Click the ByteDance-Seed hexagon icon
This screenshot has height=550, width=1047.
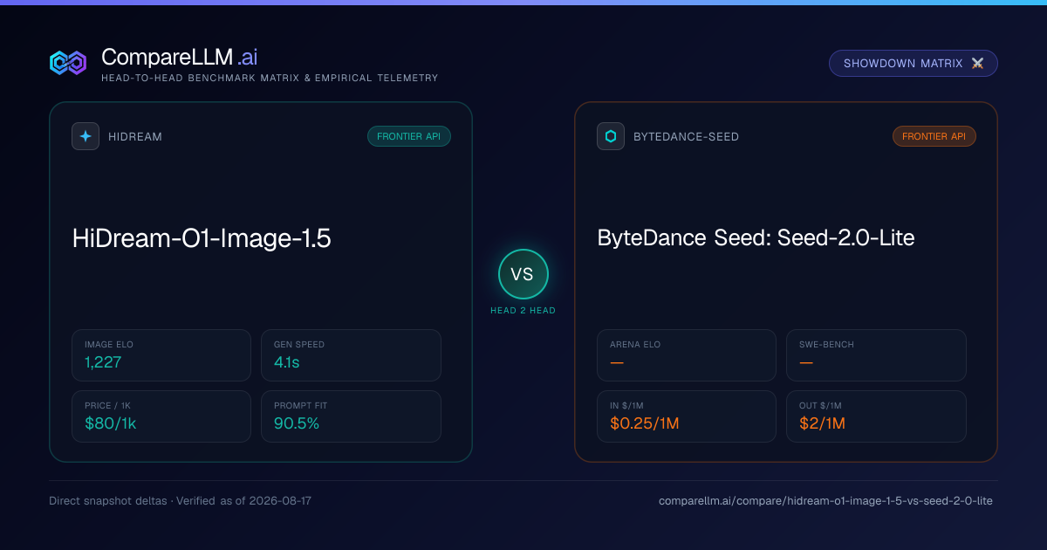(611, 136)
